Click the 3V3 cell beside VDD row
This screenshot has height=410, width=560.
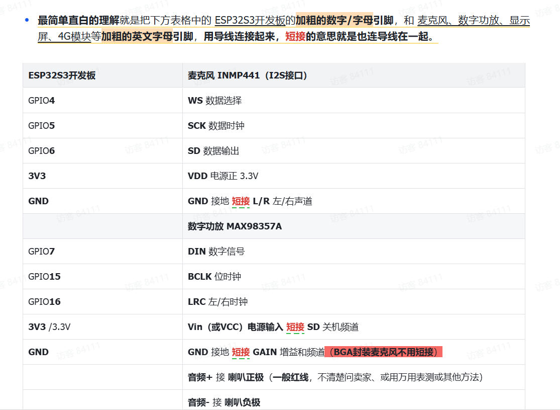pyautogui.click(x=102, y=176)
